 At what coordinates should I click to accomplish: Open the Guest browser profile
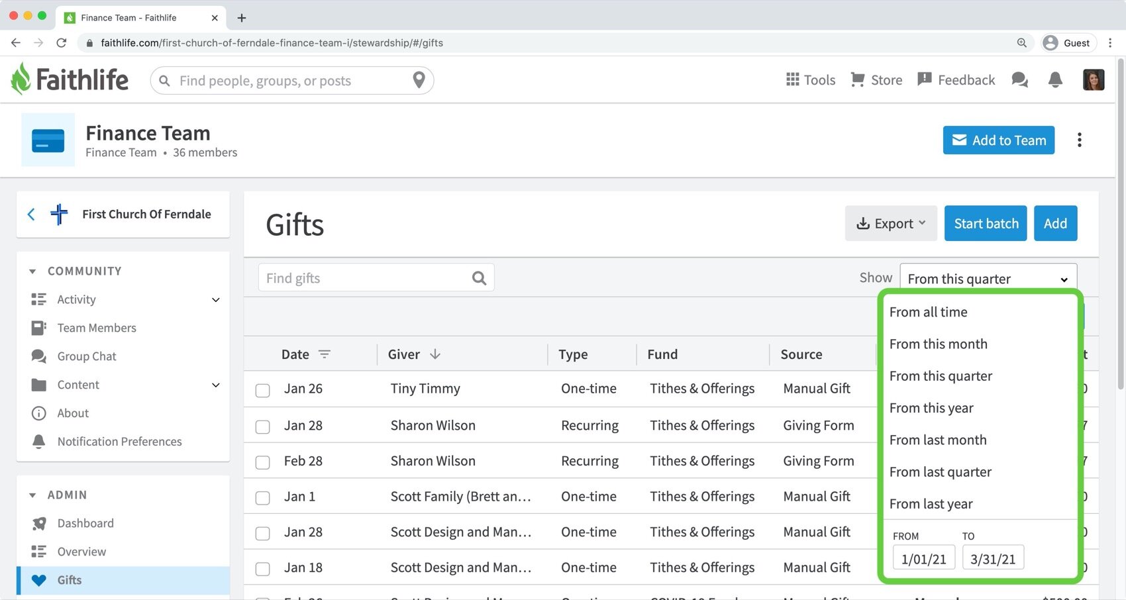pos(1069,43)
